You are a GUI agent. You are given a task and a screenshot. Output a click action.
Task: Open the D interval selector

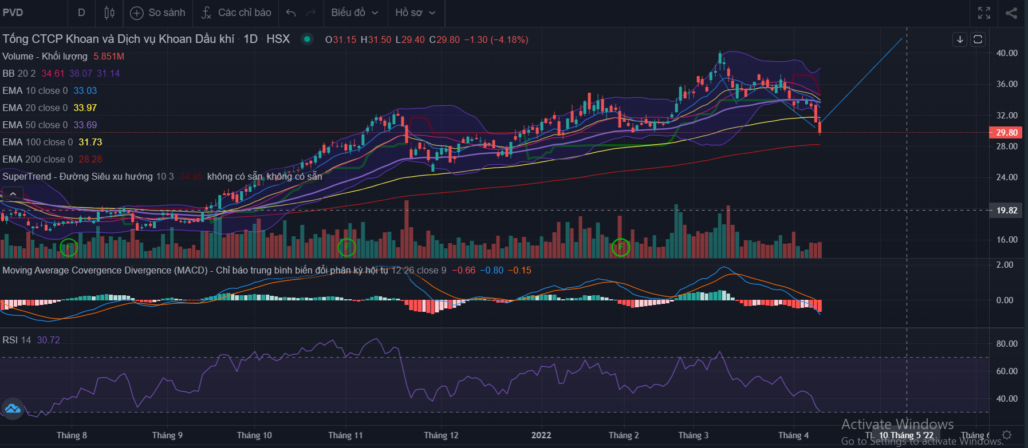point(81,13)
